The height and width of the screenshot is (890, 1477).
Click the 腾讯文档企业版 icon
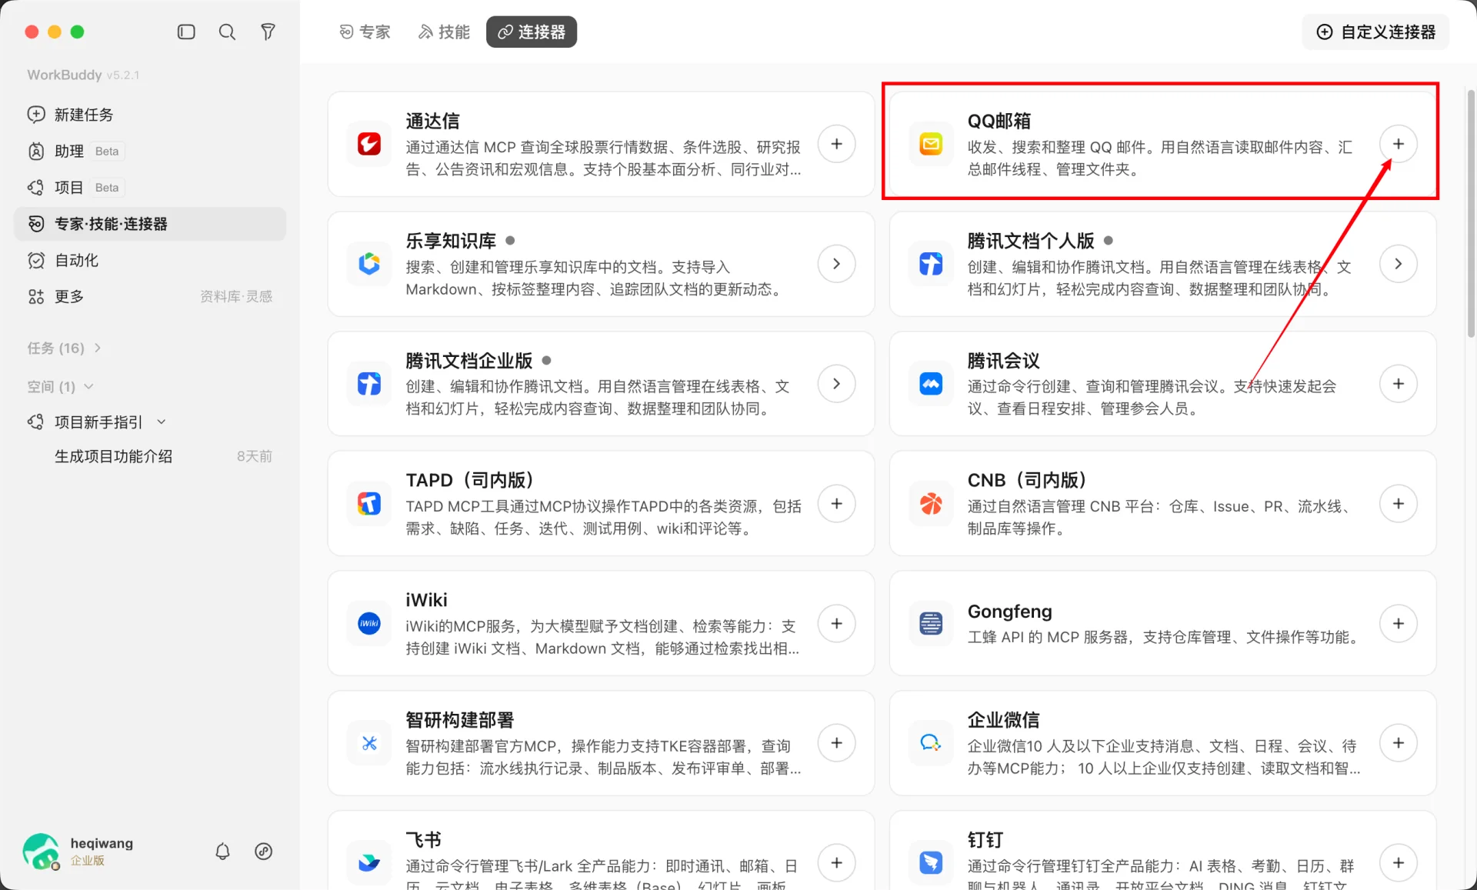369,384
